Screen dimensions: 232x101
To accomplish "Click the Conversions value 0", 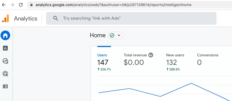I will click(199, 62).
